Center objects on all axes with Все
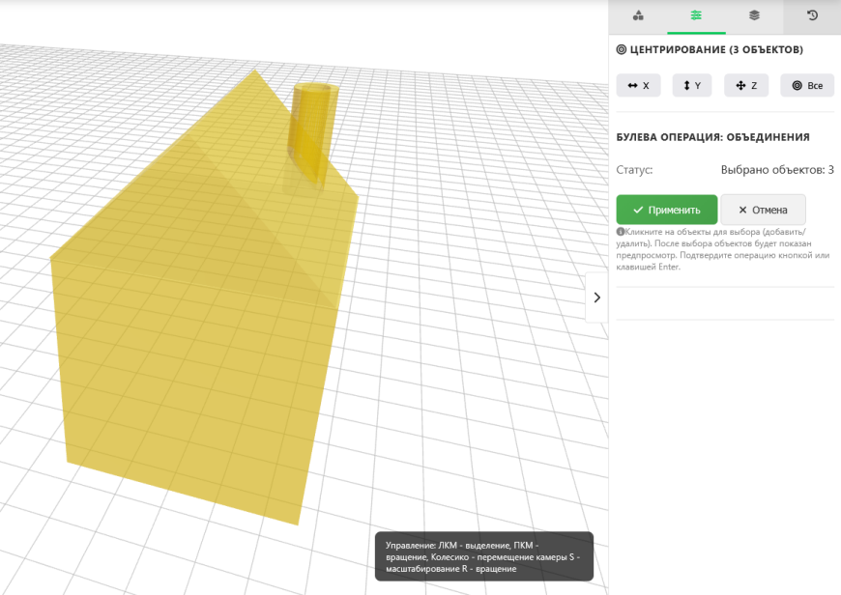 point(806,85)
